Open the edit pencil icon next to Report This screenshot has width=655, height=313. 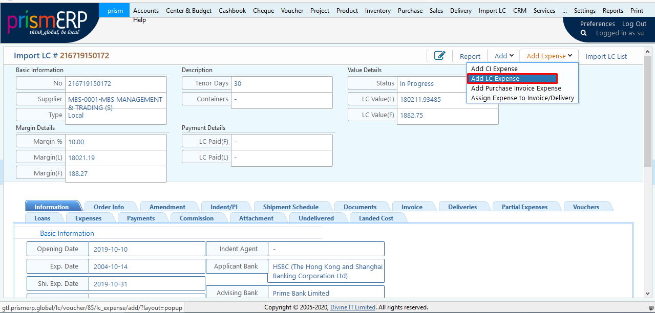pos(439,55)
